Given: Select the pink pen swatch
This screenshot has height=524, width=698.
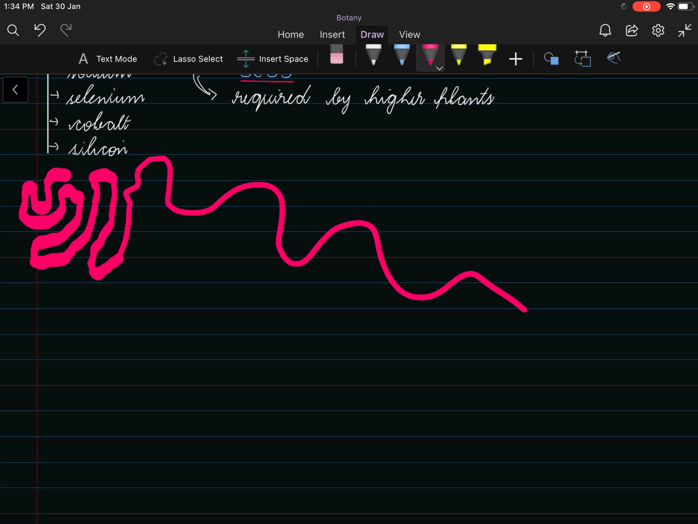Looking at the screenshot, I should (x=430, y=55).
